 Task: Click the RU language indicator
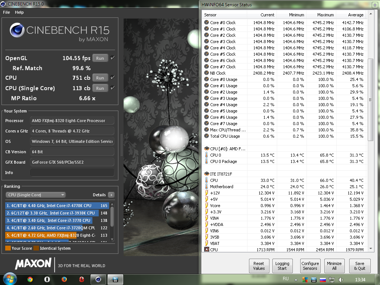[286, 279]
